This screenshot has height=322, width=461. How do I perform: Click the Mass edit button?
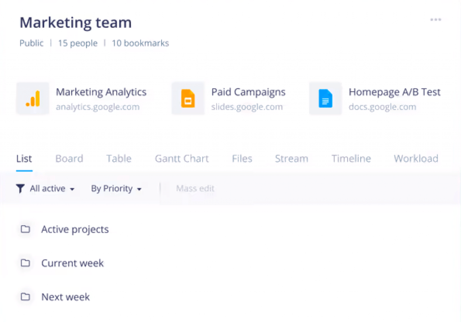click(x=195, y=188)
